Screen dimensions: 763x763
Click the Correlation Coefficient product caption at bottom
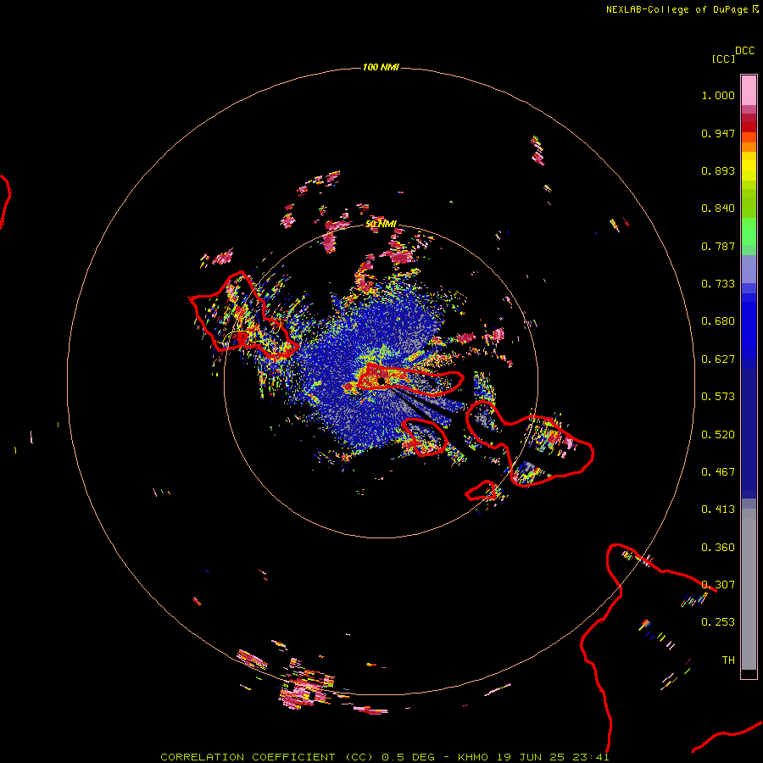[384, 757]
